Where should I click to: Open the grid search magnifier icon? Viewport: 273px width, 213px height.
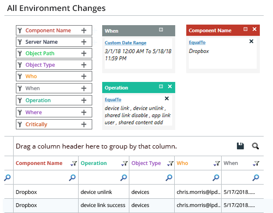[256, 146]
